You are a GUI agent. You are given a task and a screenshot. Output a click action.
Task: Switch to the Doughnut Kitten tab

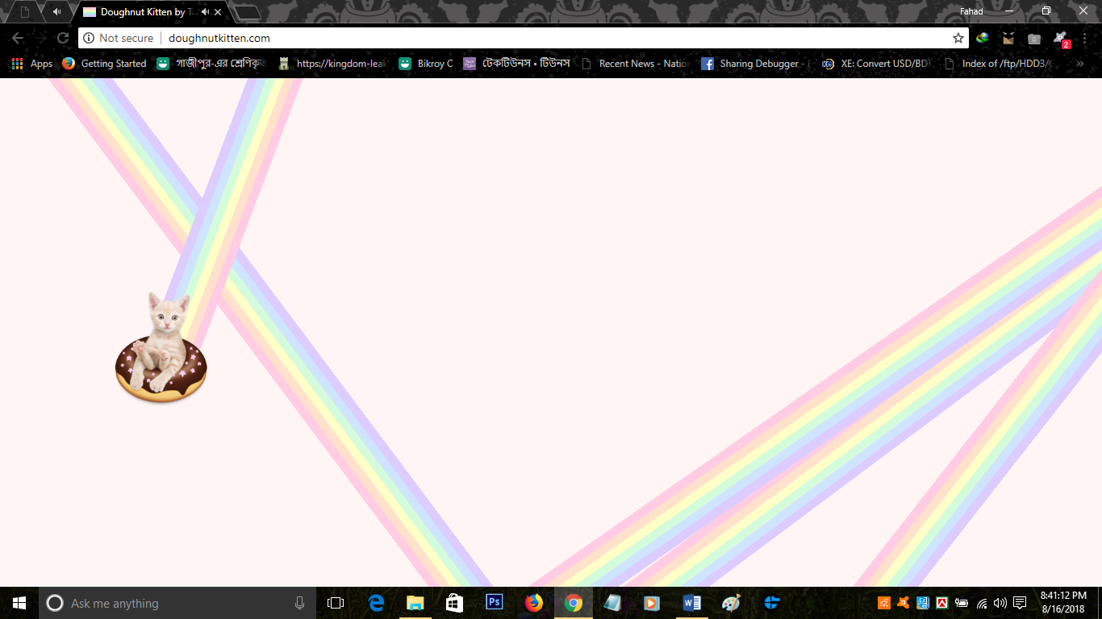pos(151,12)
